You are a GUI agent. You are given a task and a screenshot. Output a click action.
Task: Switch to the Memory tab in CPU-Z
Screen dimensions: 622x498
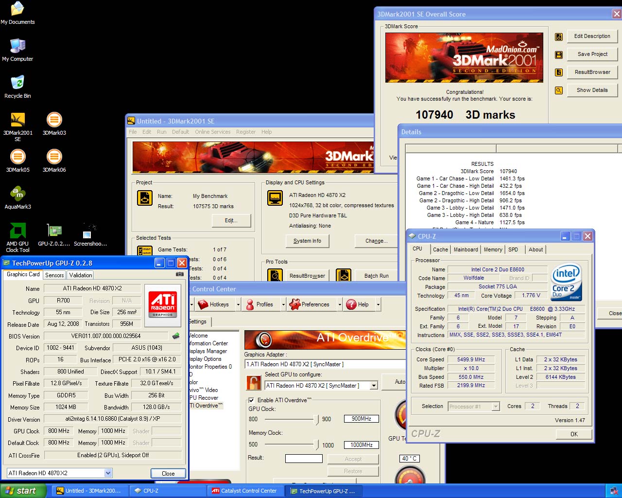[x=493, y=249]
